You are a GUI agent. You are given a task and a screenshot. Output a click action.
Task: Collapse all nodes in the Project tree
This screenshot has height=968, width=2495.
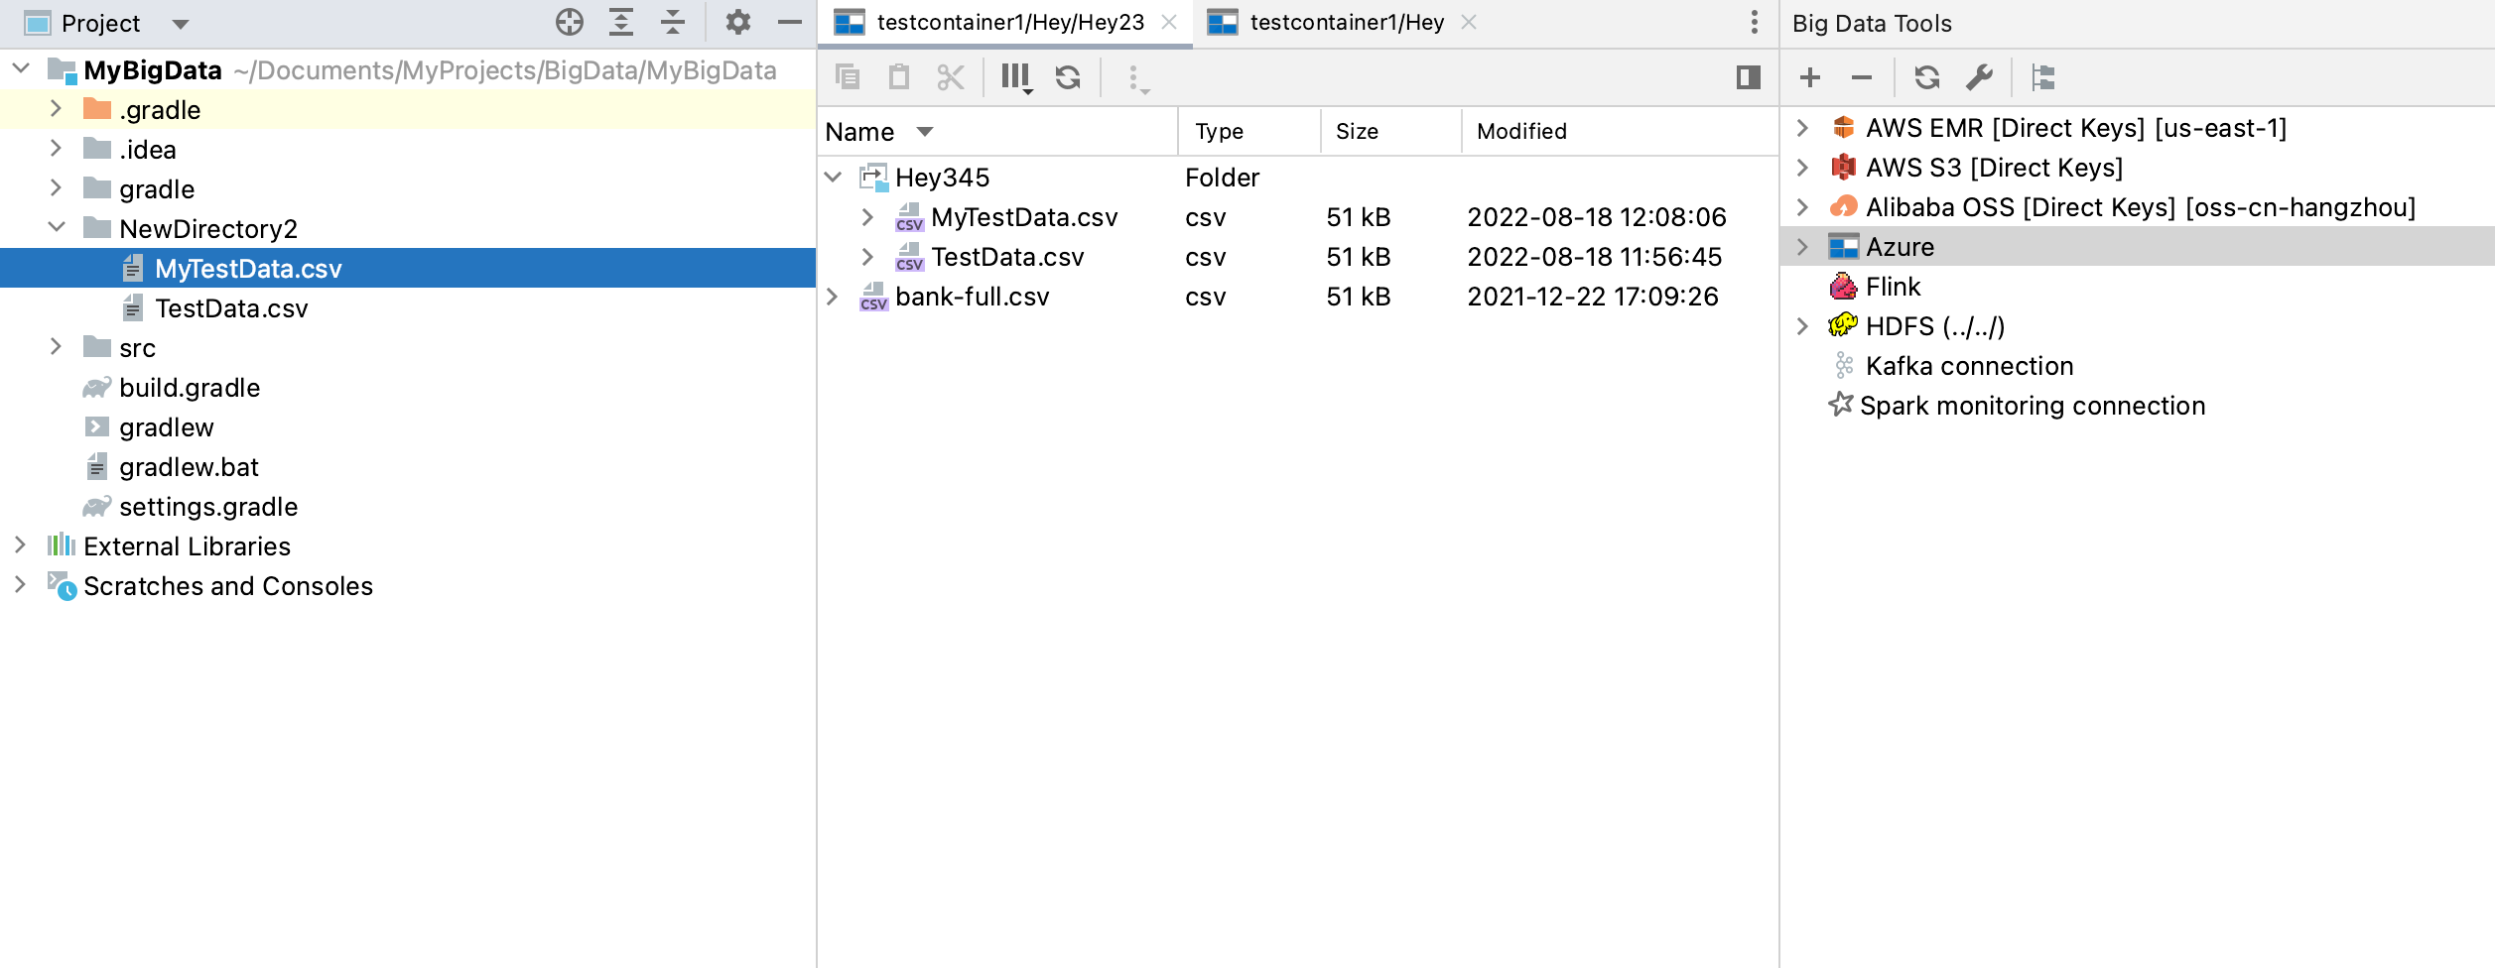673,22
